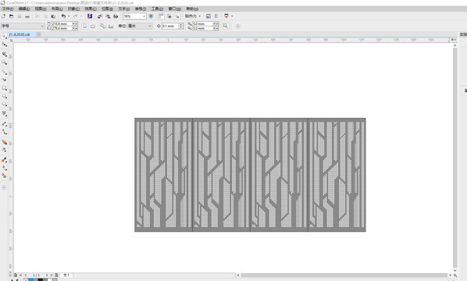467x281 pixels.
Task: Import a file
Action: 100,16
